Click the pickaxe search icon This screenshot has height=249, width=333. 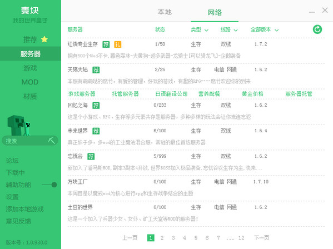pos(51,140)
